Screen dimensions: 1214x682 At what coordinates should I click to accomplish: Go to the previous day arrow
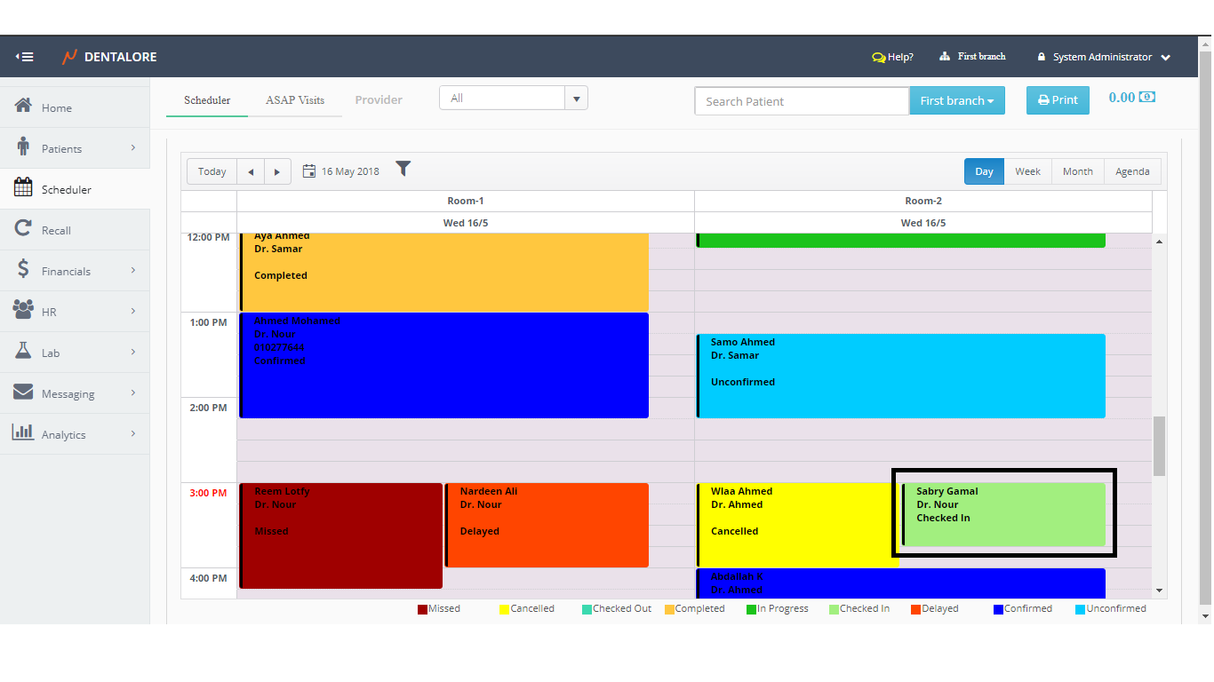251,171
